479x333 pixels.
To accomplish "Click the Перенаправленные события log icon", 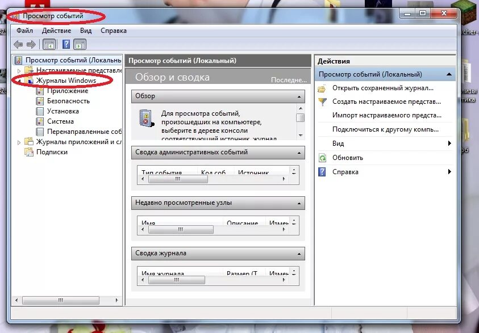I will [40, 132].
